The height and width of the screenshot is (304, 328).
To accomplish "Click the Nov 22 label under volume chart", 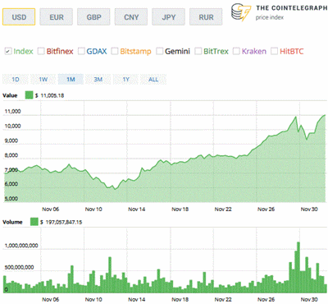I will pos(223,300).
